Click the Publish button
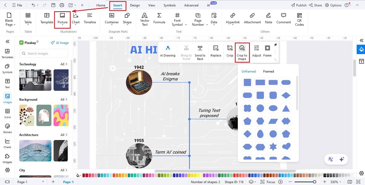365x185 pixels. click(x=299, y=5)
